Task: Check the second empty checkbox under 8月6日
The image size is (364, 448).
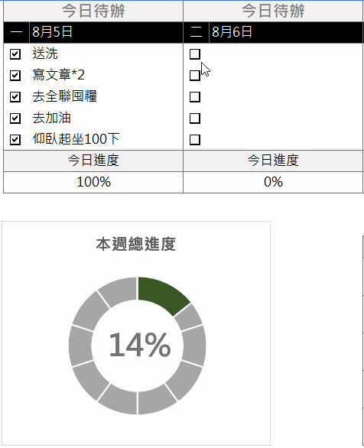Action: pyautogui.click(x=195, y=76)
